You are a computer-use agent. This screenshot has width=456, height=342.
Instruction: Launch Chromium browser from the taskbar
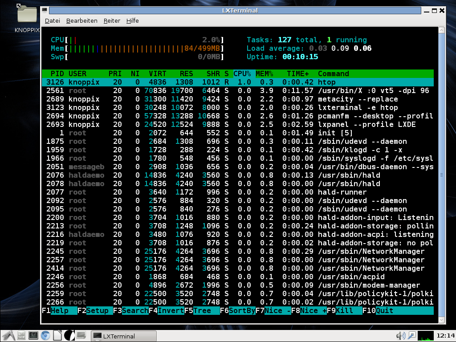click(x=45, y=335)
